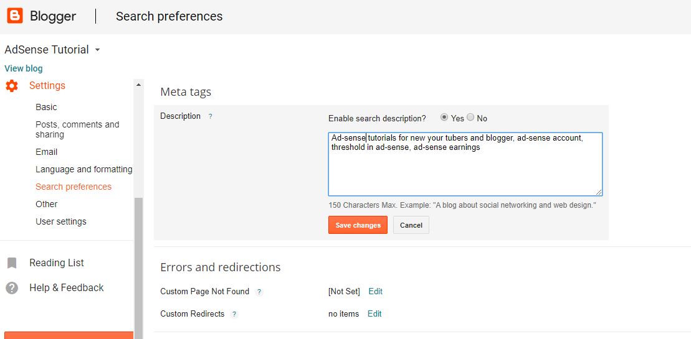The height and width of the screenshot is (339, 691).
Task: Click the View blog link
Action: pyautogui.click(x=24, y=68)
